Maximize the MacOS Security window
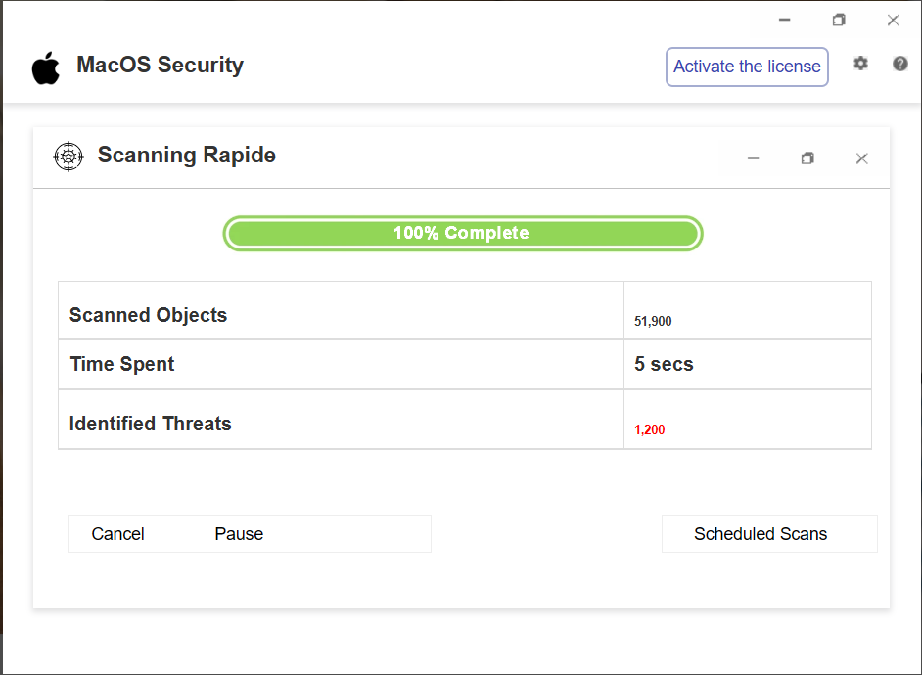Viewport: 922px width, 675px height. [x=839, y=20]
